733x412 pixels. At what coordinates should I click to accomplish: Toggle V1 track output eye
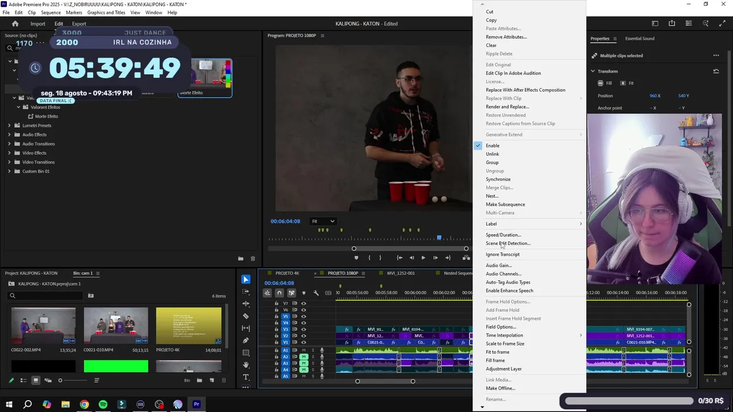[x=304, y=342]
